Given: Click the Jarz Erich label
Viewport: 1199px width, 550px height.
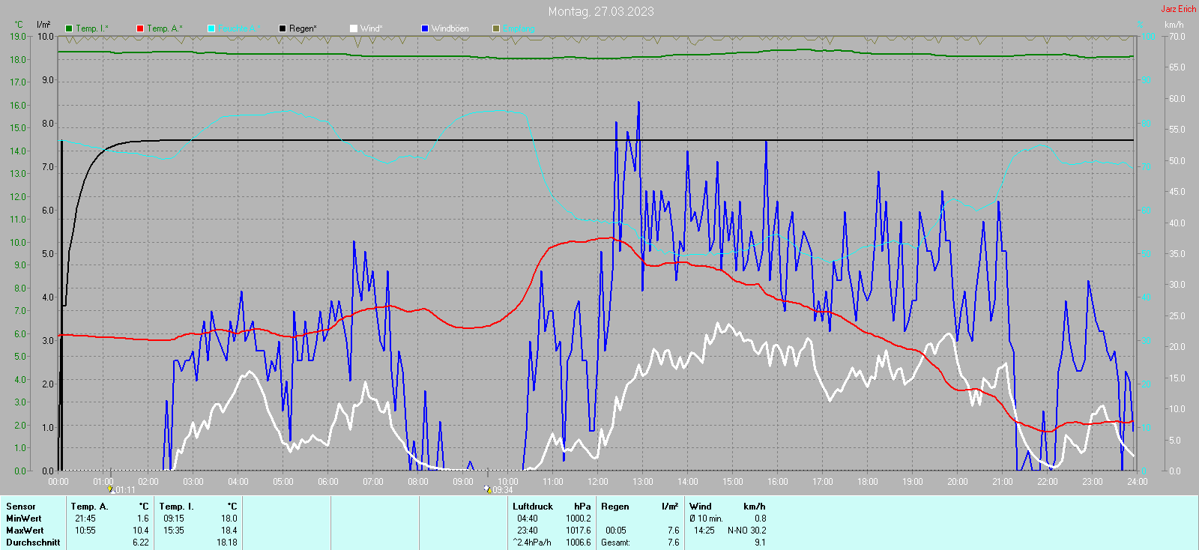Looking at the screenshot, I should tap(1178, 9).
